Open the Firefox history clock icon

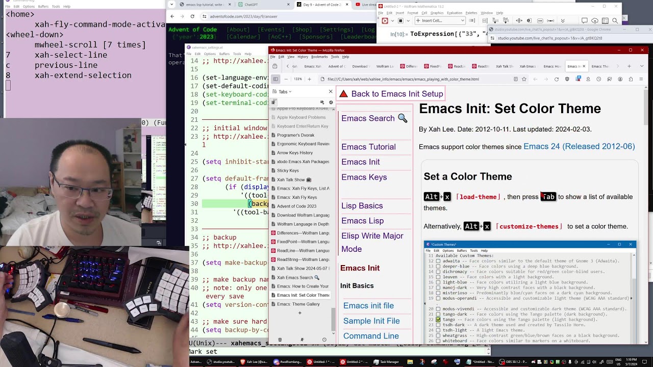point(599,79)
